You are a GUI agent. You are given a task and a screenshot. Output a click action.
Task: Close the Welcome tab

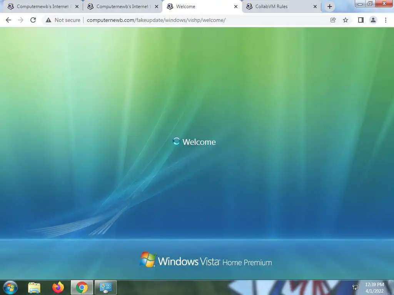tap(236, 7)
